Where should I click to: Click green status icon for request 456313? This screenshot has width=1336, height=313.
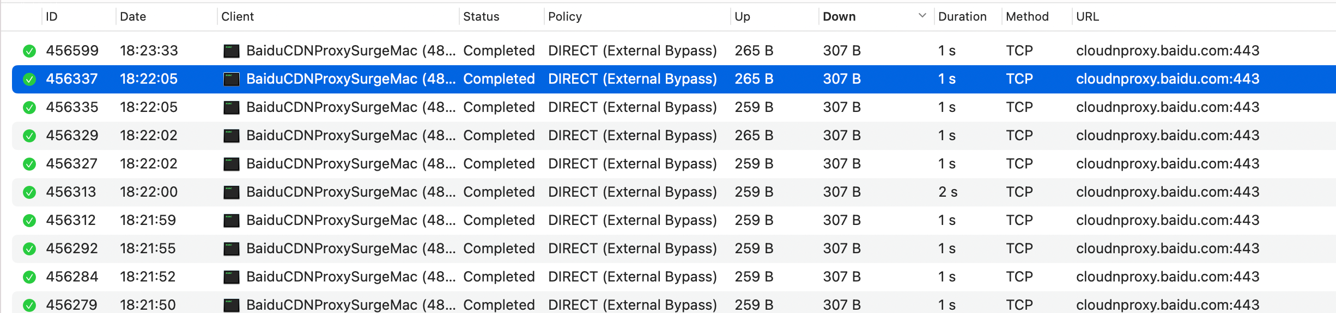pyautogui.click(x=29, y=192)
